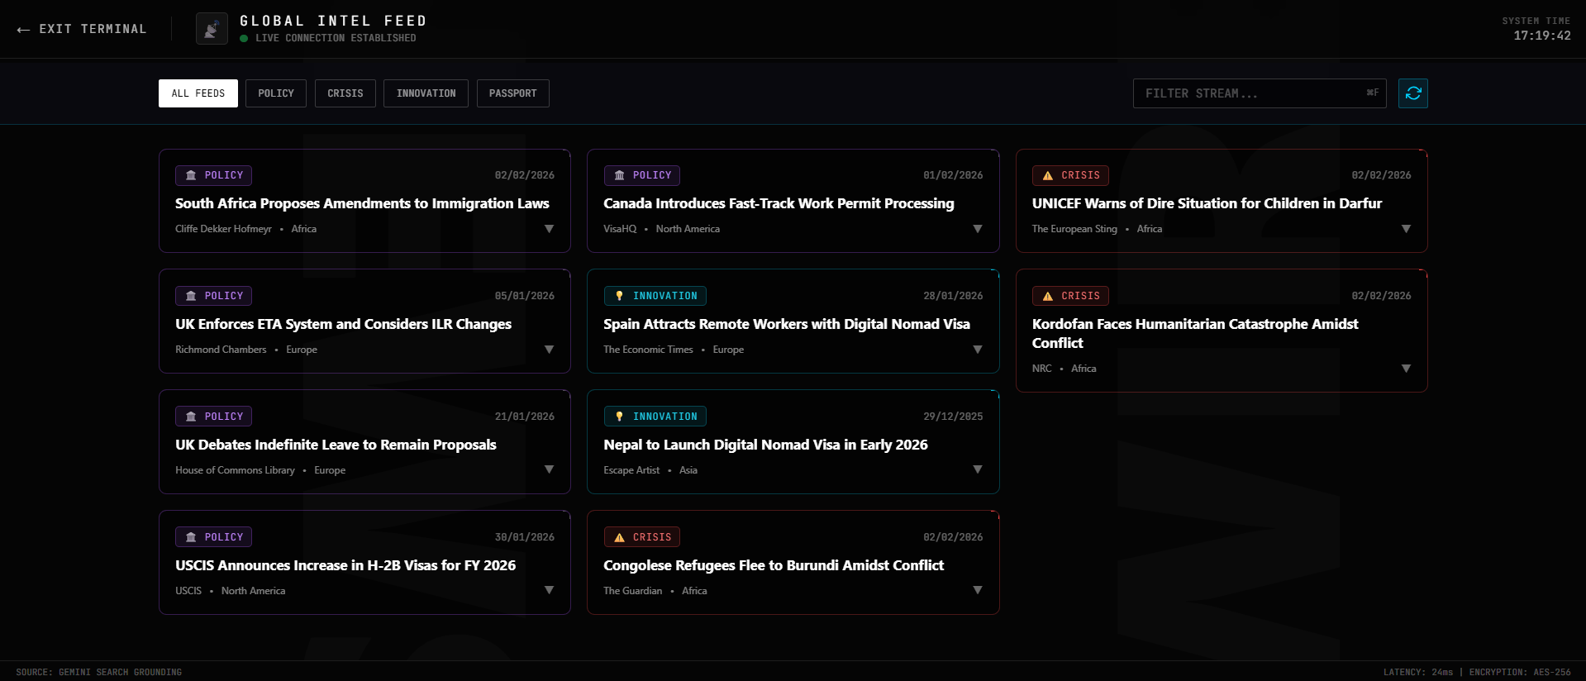Open headline South Africa Proposes Amendments to Immigration Laws
This screenshot has height=681, width=1586.
pos(362,203)
